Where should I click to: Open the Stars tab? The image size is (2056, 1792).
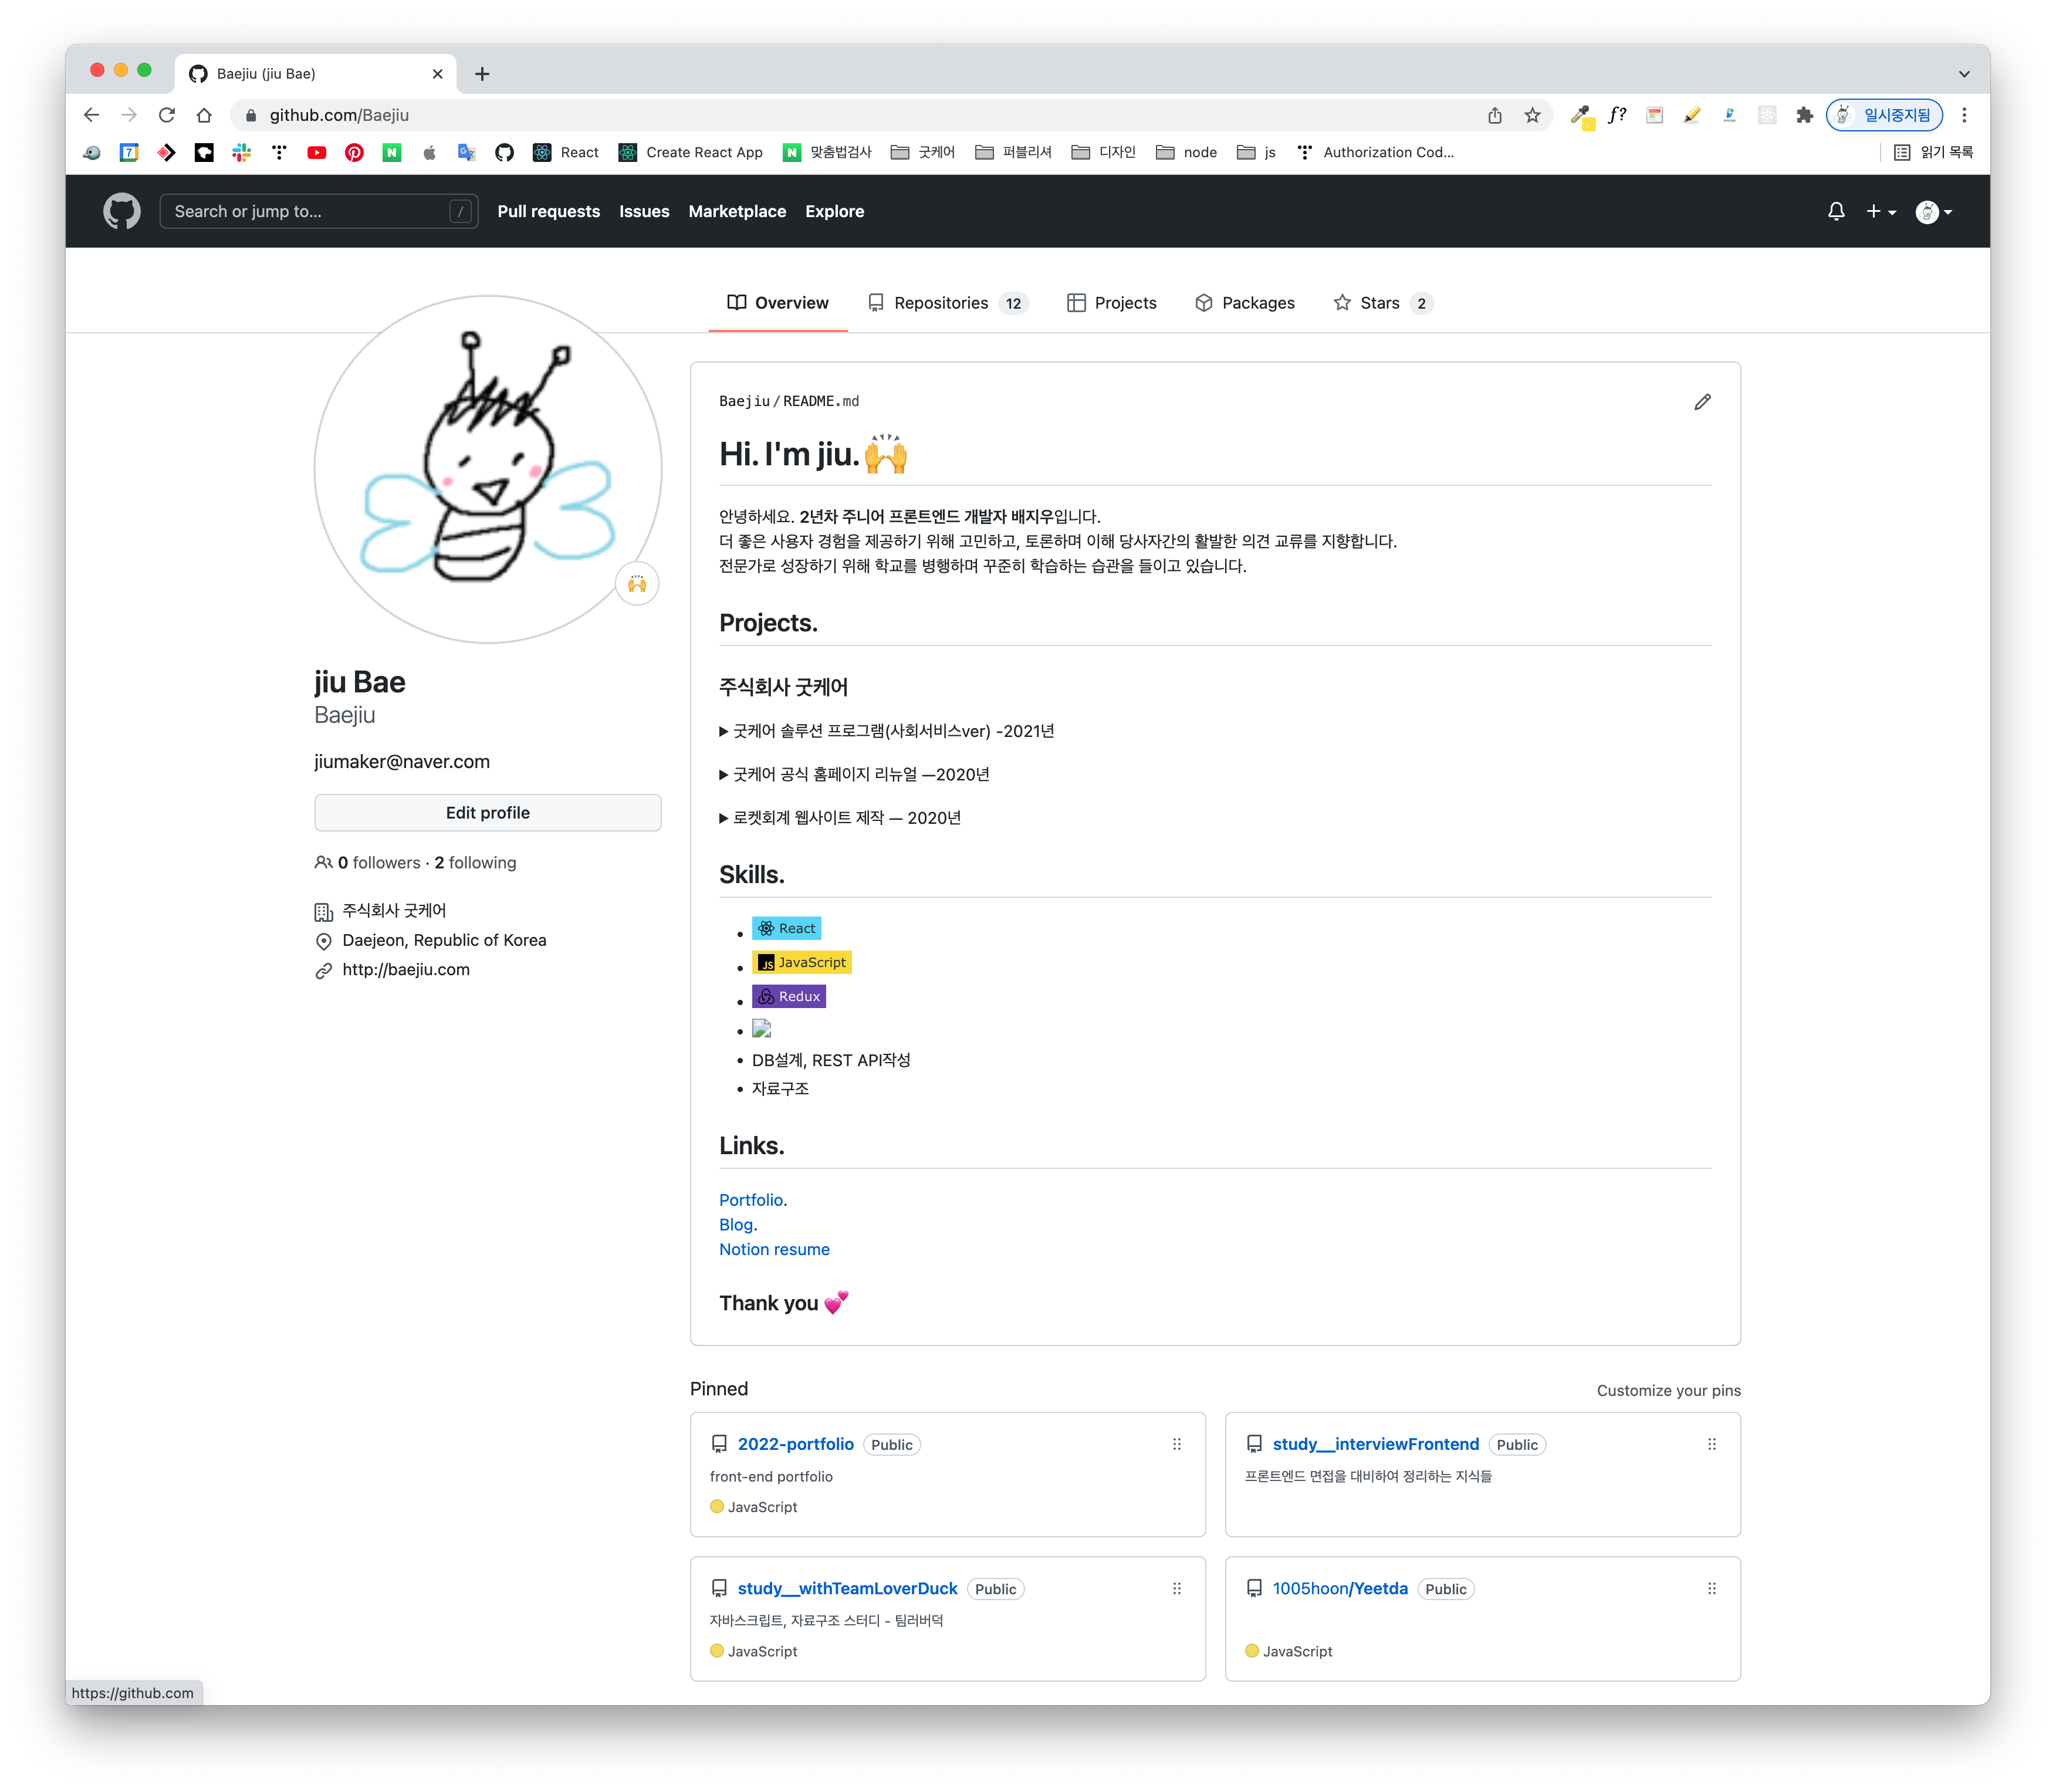pos(1381,303)
